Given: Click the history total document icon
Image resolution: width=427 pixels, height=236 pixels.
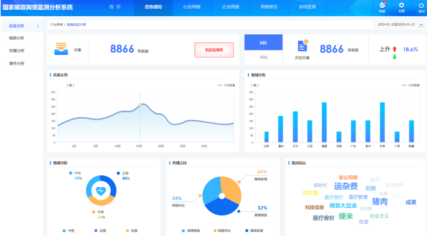Looking at the screenshot, I should click(303, 46).
